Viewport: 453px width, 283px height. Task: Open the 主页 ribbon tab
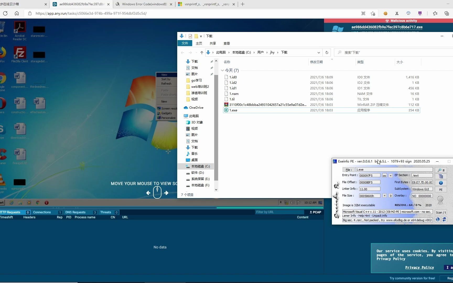[x=199, y=43]
